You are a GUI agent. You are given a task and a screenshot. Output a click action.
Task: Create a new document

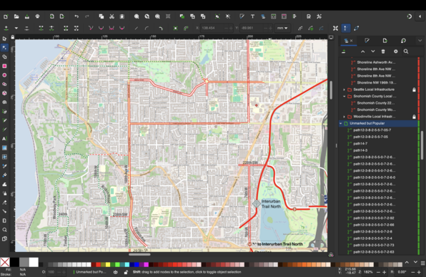6,16
